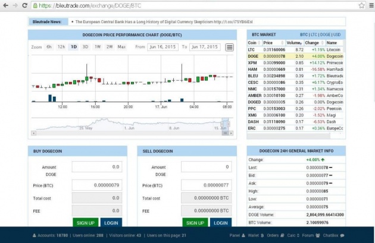This screenshot has width=375, height=243.
Task: Set chart zoom to 2W
Action: pyautogui.click(x=110, y=47)
